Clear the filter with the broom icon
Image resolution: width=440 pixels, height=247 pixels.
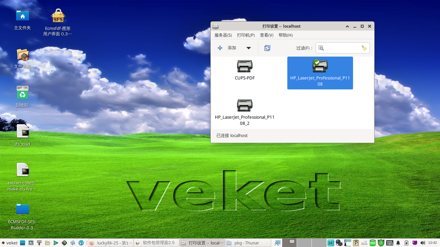(x=364, y=48)
